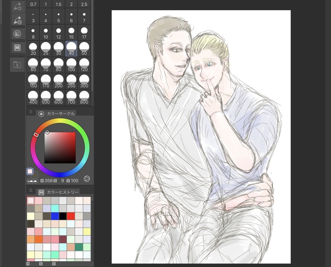331x267 pixels.
Task: Open the color circle panel menu (hamburger)
Action: coord(31,112)
